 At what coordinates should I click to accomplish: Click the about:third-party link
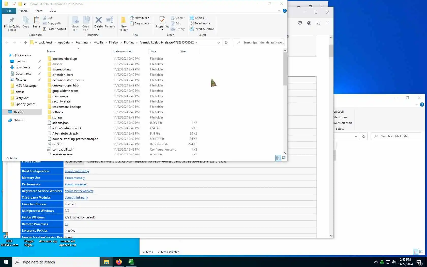click(76, 198)
